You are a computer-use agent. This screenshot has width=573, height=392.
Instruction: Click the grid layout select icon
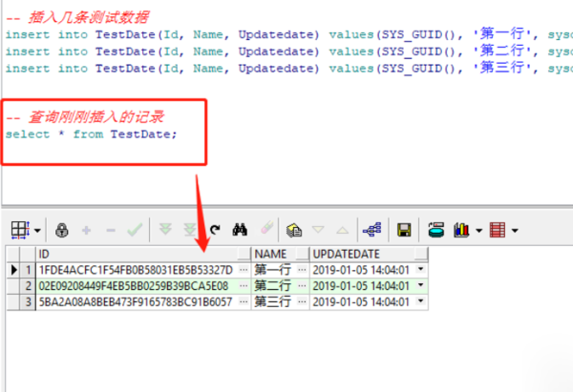pos(20,230)
